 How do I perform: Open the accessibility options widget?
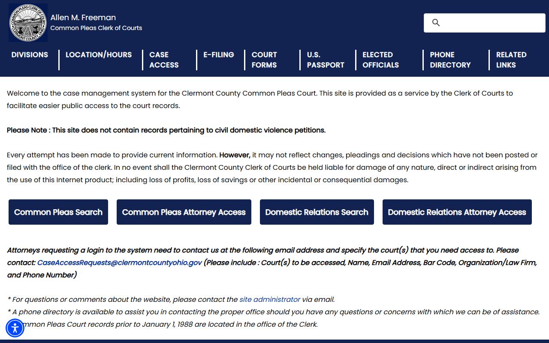tap(15, 328)
